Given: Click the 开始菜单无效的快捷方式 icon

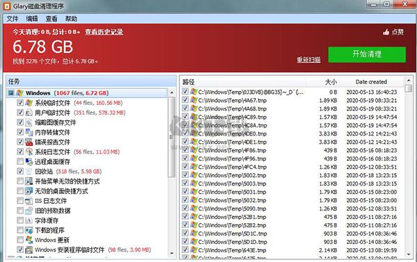Looking at the screenshot, I should tap(28, 181).
